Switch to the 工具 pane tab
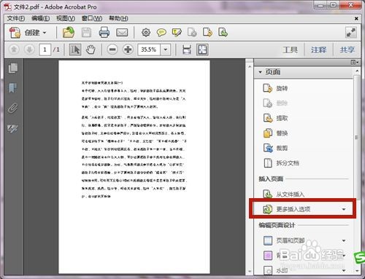365x279 pixels. click(x=291, y=50)
